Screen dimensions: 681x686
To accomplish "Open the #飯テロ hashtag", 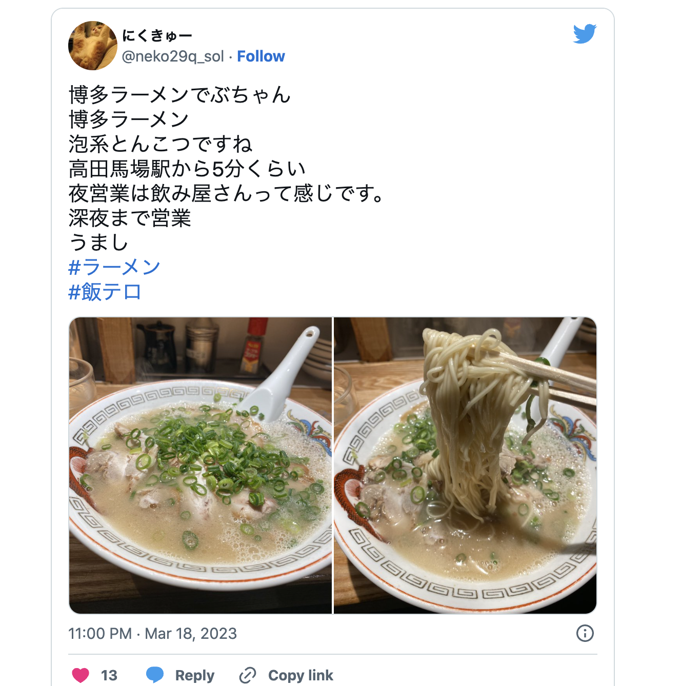I will click(x=105, y=292).
